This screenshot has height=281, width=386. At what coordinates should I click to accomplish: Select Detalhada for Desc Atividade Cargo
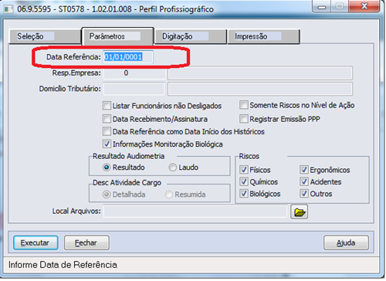[x=107, y=195]
